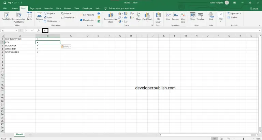262x140 pixels.
Task: Insert a Line sparkline
Action: click(168, 17)
